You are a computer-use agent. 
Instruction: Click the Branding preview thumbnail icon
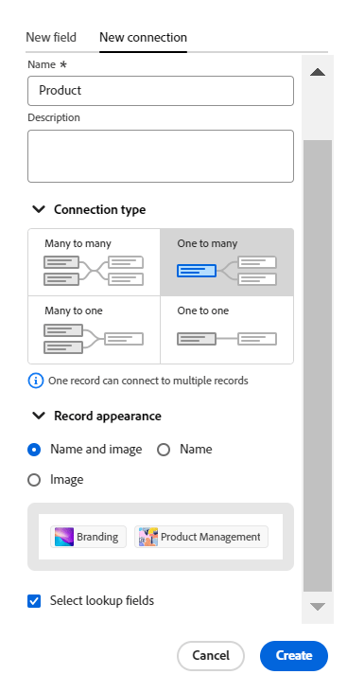point(64,537)
